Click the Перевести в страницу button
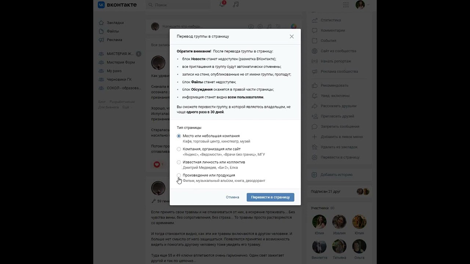Image resolution: width=470 pixels, height=264 pixels. [x=270, y=197]
